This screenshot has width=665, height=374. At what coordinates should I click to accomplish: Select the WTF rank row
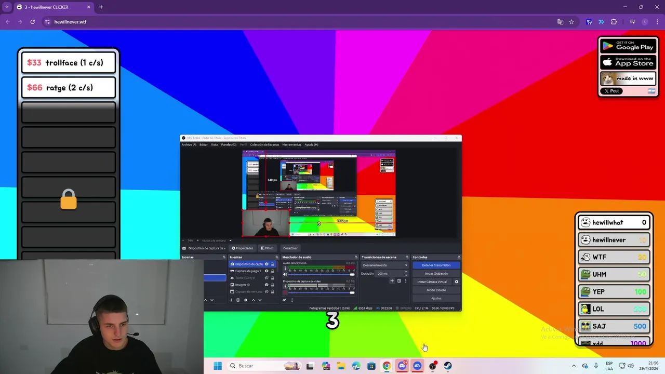click(614, 257)
